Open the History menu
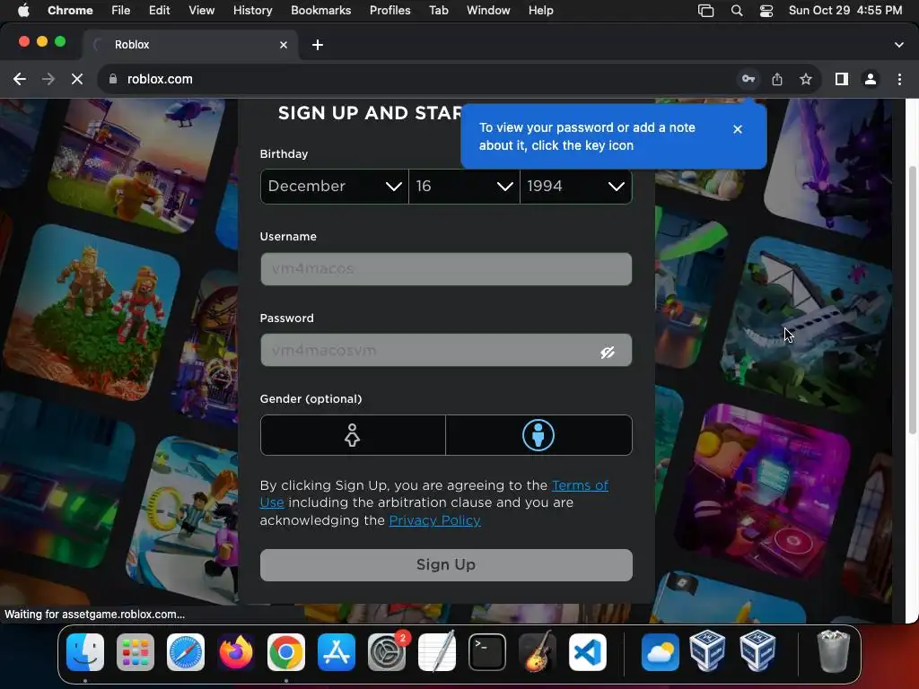 pyautogui.click(x=252, y=11)
